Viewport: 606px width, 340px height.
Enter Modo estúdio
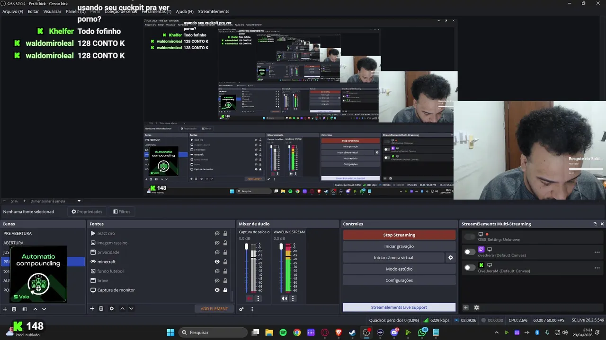pos(399,269)
